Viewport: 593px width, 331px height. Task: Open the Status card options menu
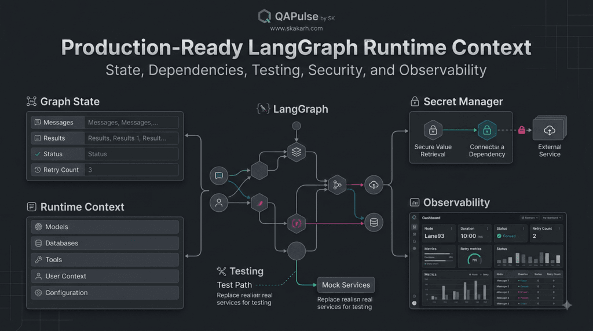523,228
